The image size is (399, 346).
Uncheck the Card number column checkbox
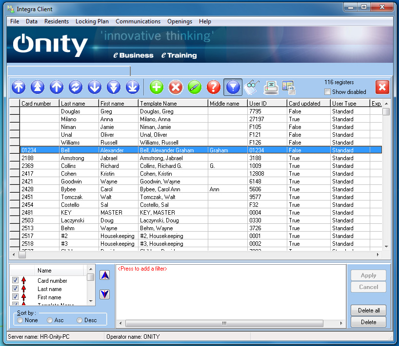pos(16,280)
